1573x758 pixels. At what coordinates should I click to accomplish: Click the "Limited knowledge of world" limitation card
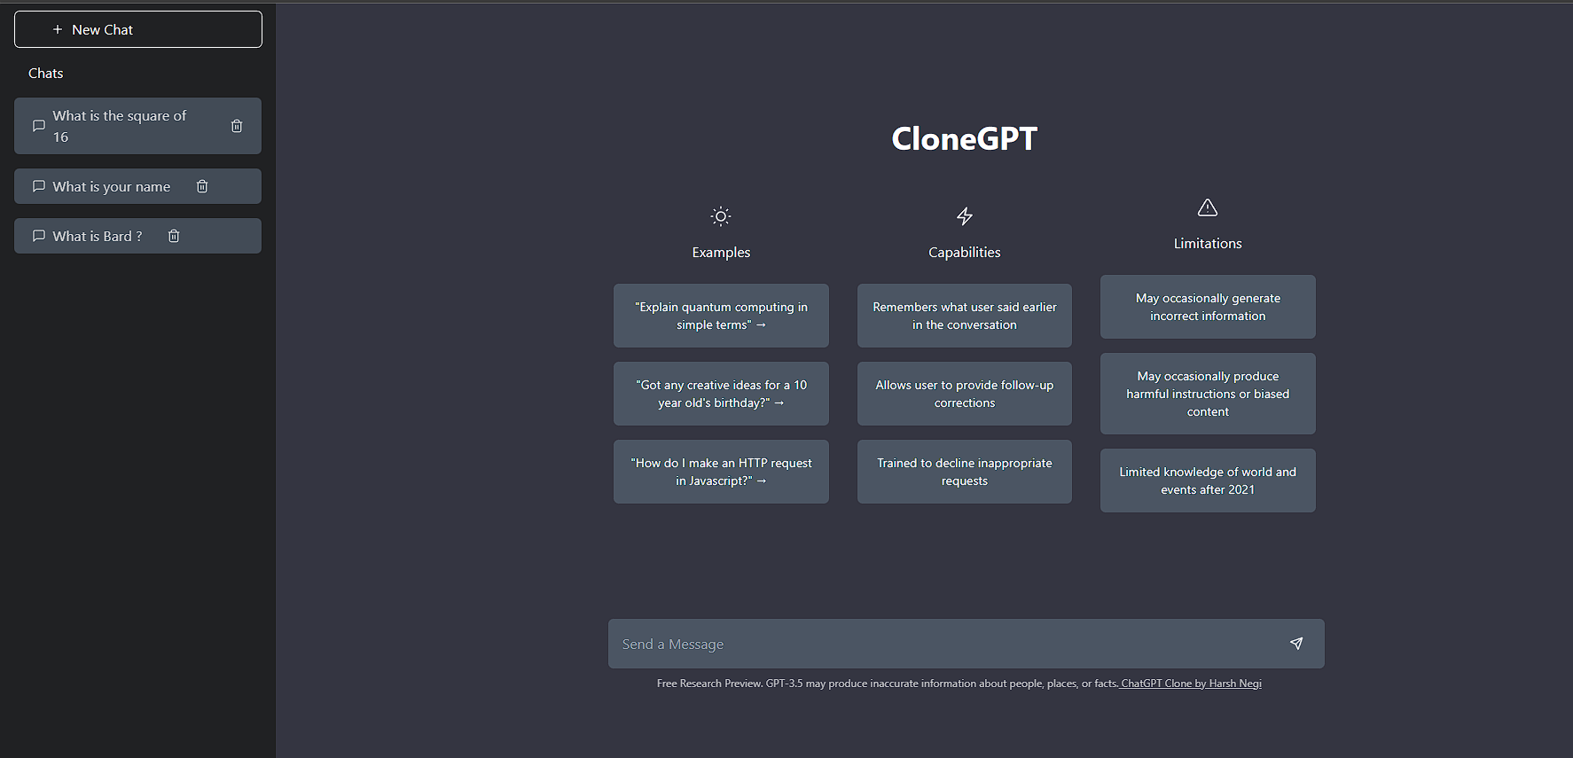[1208, 481]
